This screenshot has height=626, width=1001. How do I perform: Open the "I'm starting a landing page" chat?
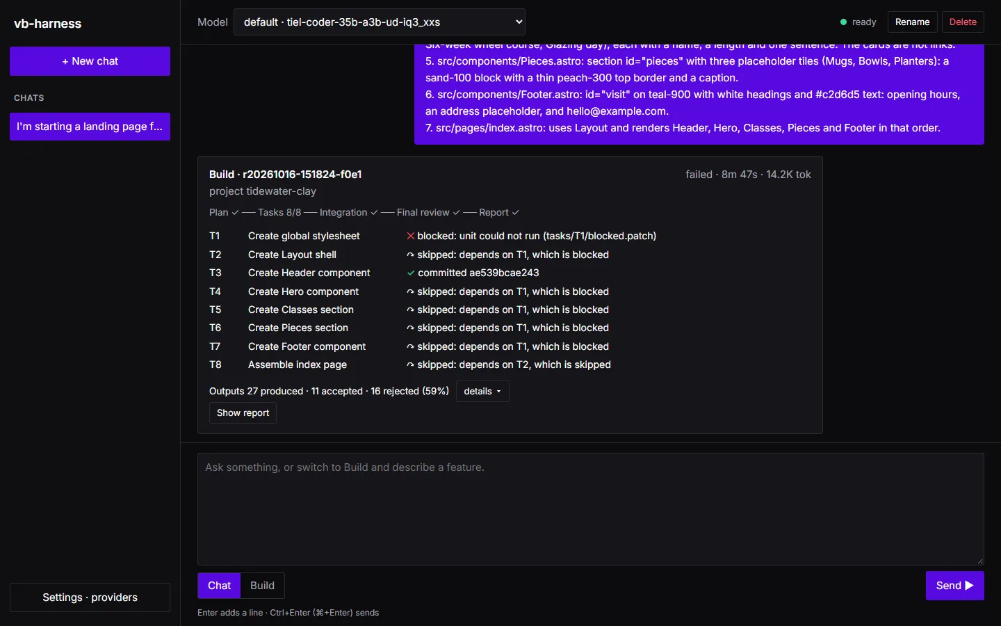tap(90, 127)
